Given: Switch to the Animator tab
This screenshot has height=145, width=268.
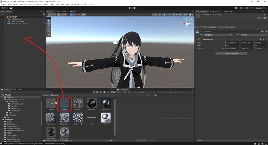Looking at the screenshot, I should click(x=62, y=12).
